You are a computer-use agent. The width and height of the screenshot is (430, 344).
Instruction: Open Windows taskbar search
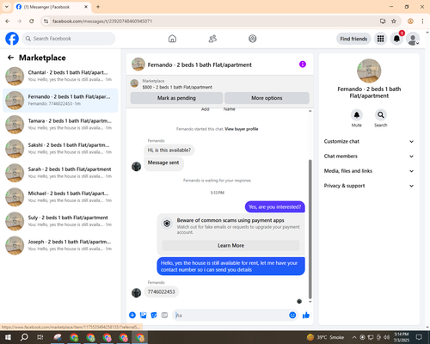24,337
